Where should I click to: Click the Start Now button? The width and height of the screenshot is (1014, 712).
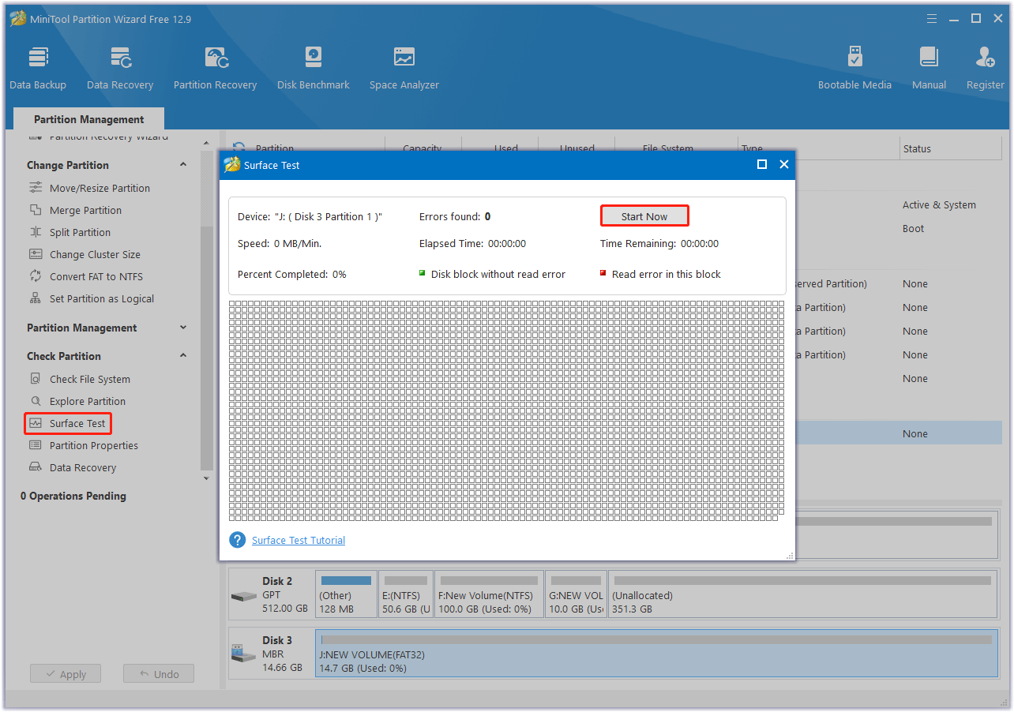[644, 216]
